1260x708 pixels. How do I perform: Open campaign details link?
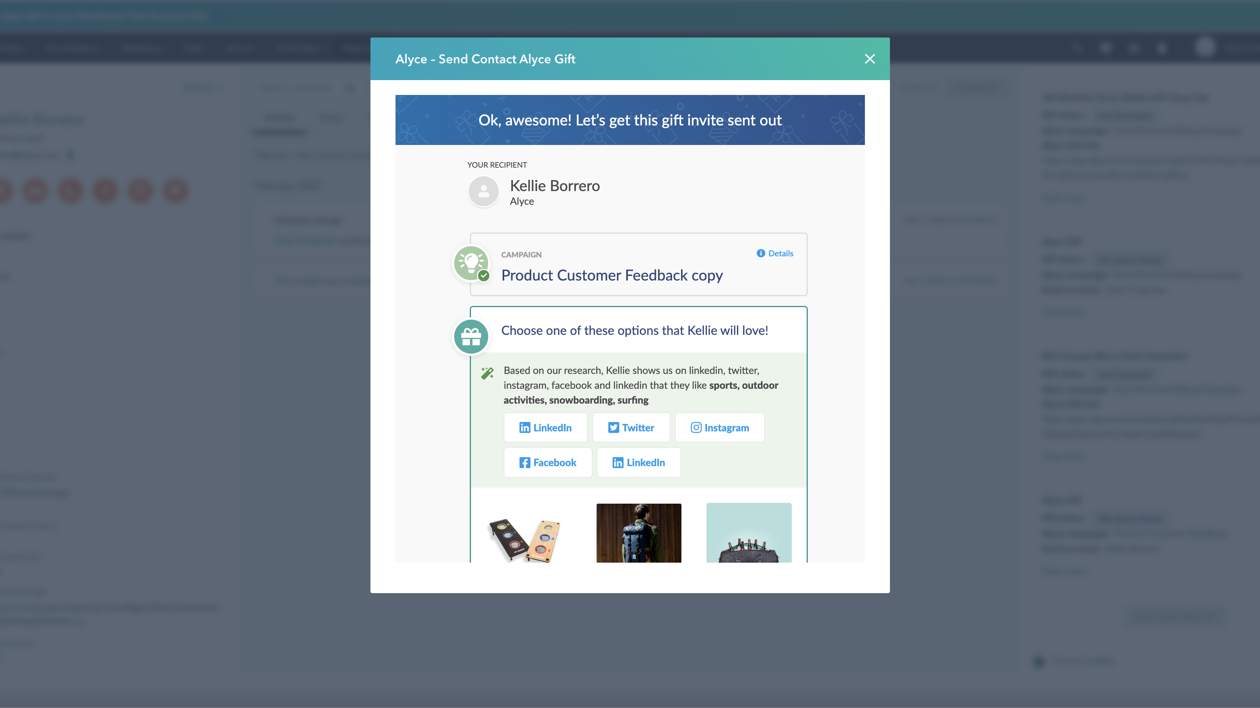point(775,252)
